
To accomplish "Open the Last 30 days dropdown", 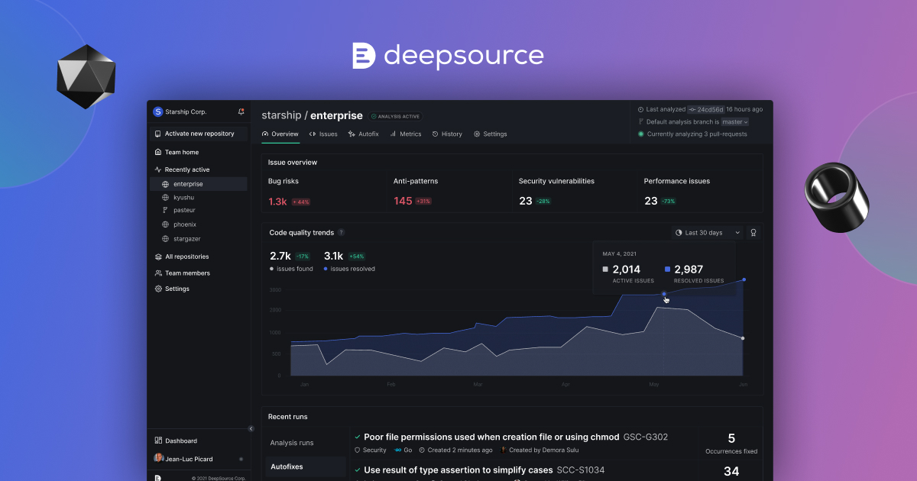I will (707, 232).
